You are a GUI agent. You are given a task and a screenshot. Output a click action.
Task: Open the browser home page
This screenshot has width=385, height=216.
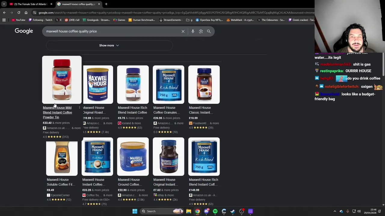26,13
